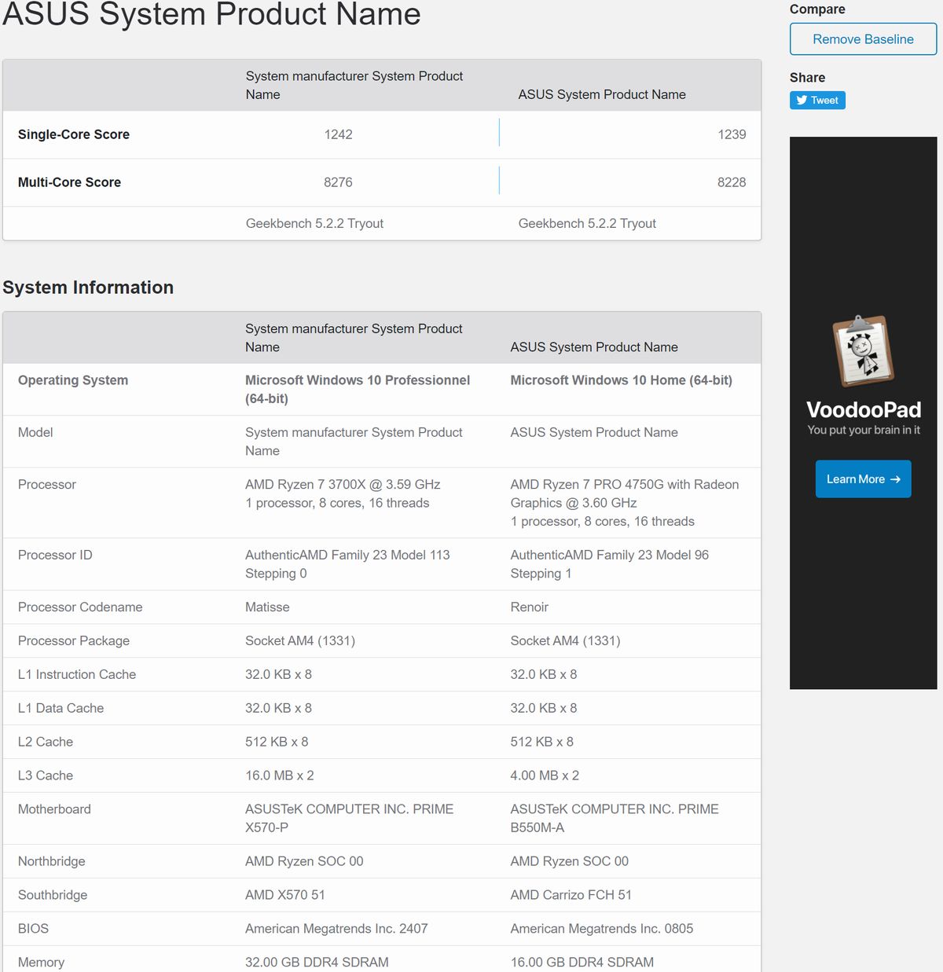943x972 pixels.
Task: Click the VoodooPad ad title text
Action: coord(863,409)
